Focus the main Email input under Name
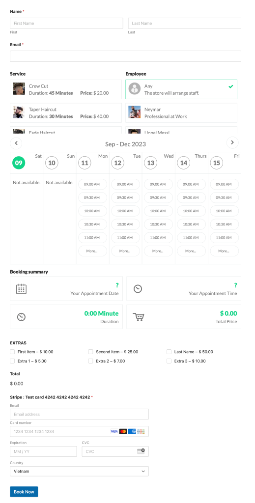 (x=125, y=56)
